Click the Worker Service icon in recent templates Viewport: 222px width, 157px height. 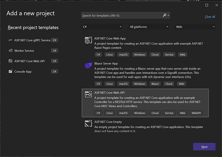coord(10,50)
